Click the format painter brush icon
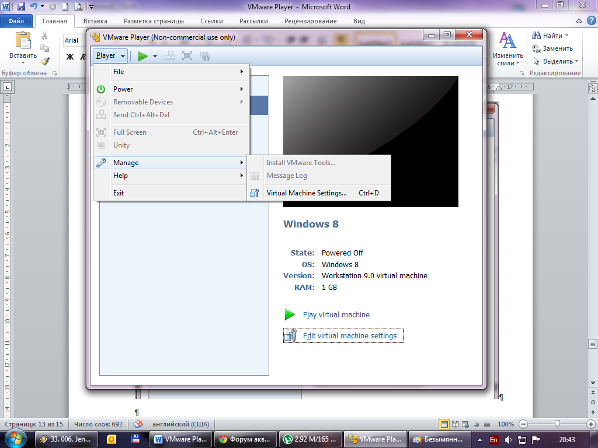The width and height of the screenshot is (598, 448). (45, 61)
